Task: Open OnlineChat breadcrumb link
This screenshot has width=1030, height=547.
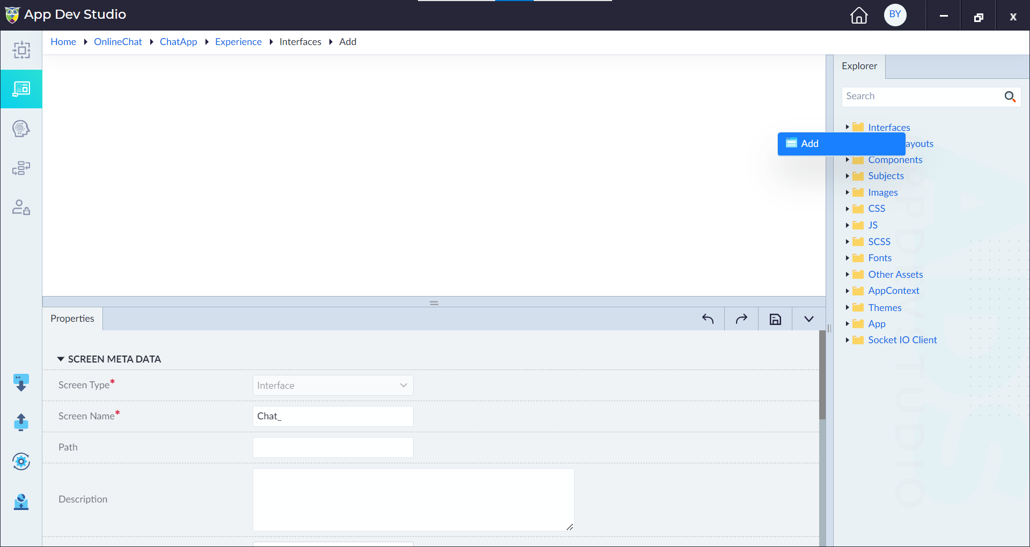Action: tap(118, 42)
